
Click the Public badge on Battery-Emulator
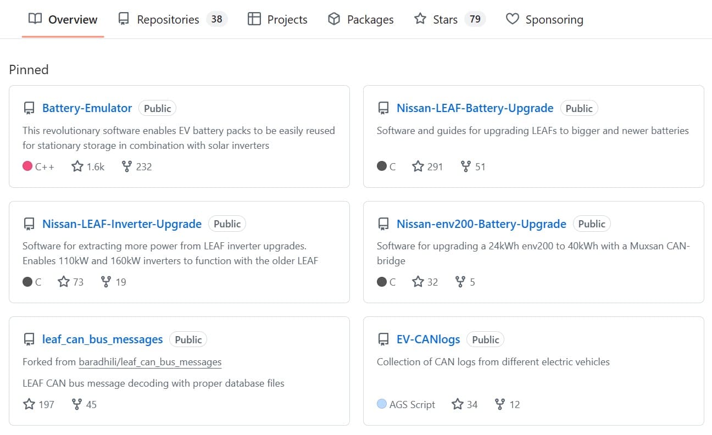point(158,108)
